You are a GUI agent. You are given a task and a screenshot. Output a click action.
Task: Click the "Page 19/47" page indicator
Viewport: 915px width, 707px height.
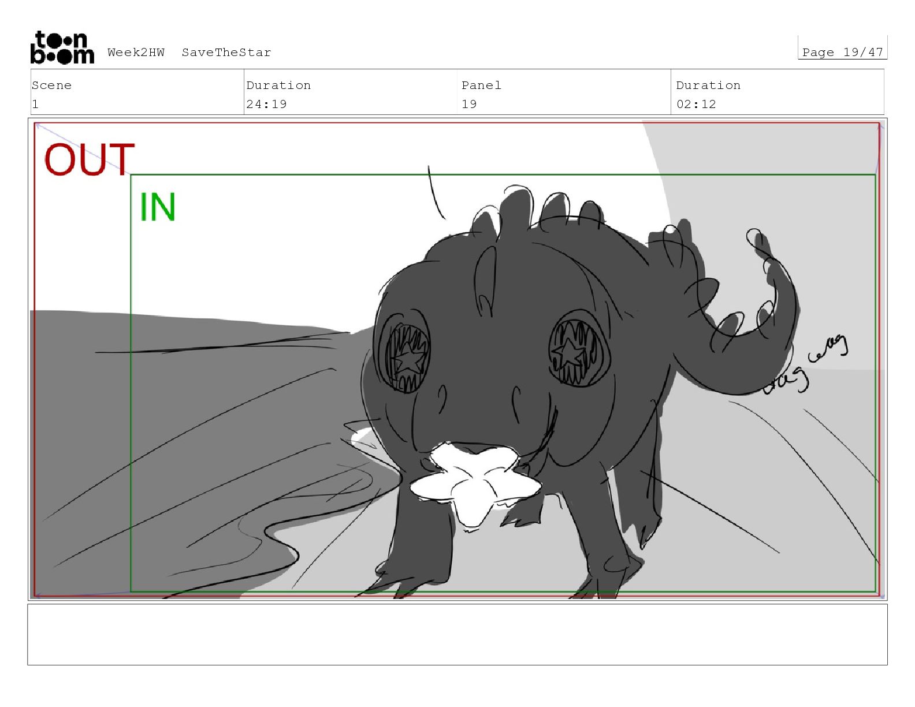pyautogui.click(x=842, y=52)
